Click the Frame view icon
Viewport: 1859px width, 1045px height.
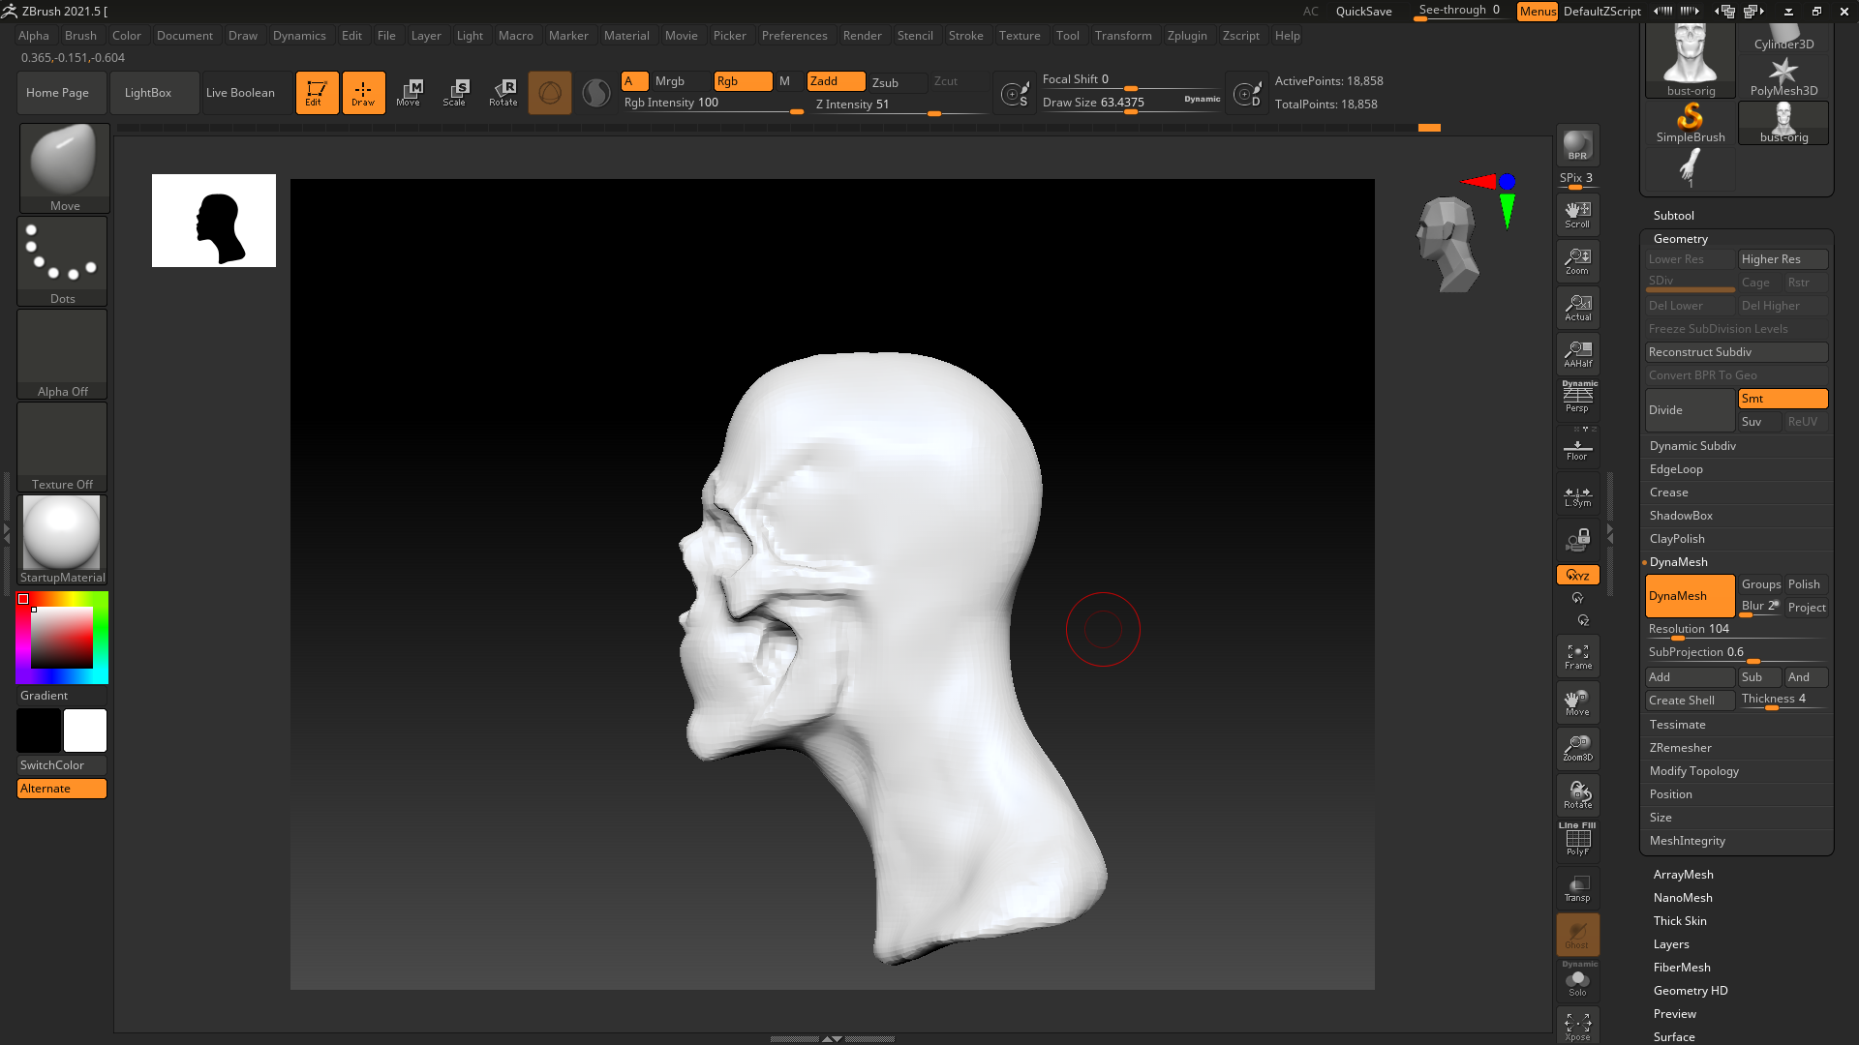pyautogui.click(x=1577, y=656)
